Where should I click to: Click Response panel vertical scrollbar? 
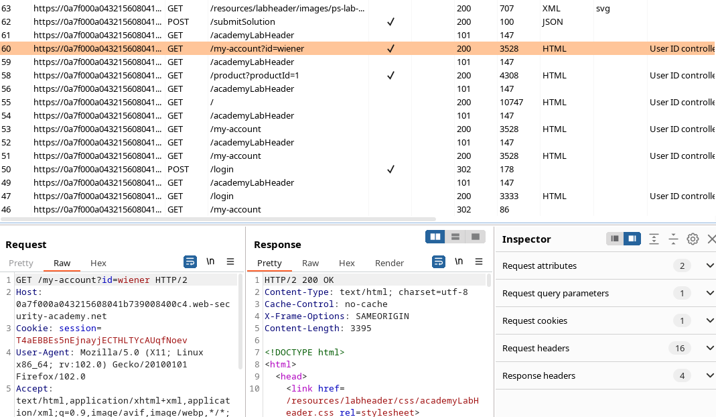(x=488, y=280)
